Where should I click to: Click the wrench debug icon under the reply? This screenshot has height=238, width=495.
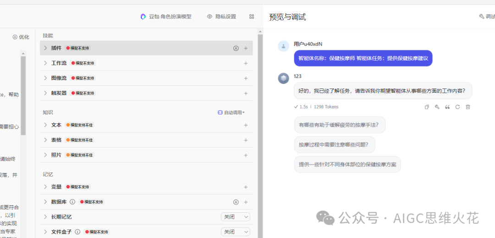tap(437, 107)
